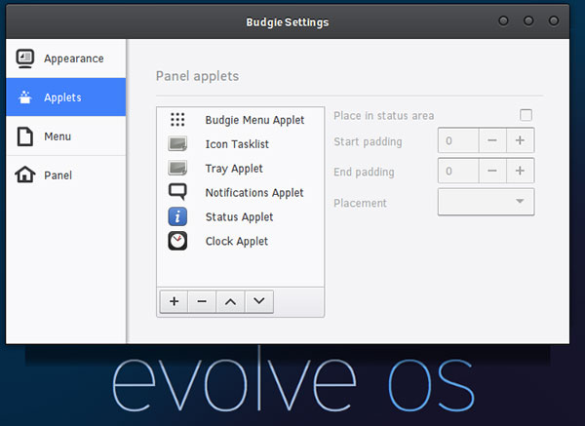Click the Clock Applet clock icon
The image size is (585, 426).
click(x=177, y=241)
